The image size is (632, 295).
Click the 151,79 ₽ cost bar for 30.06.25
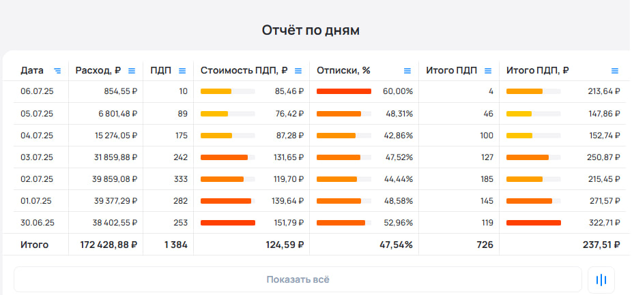(227, 222)
